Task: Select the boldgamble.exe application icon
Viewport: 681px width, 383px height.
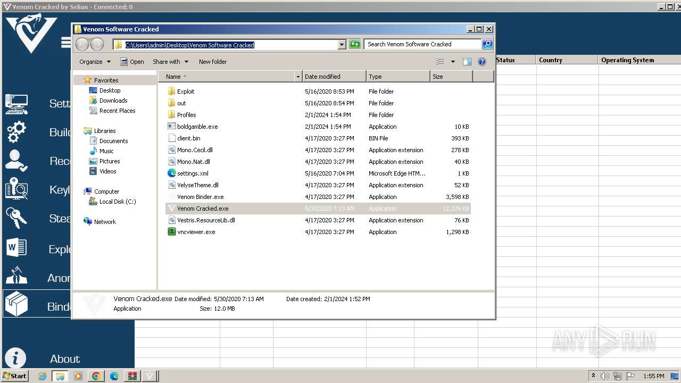Action: point(171,127)
